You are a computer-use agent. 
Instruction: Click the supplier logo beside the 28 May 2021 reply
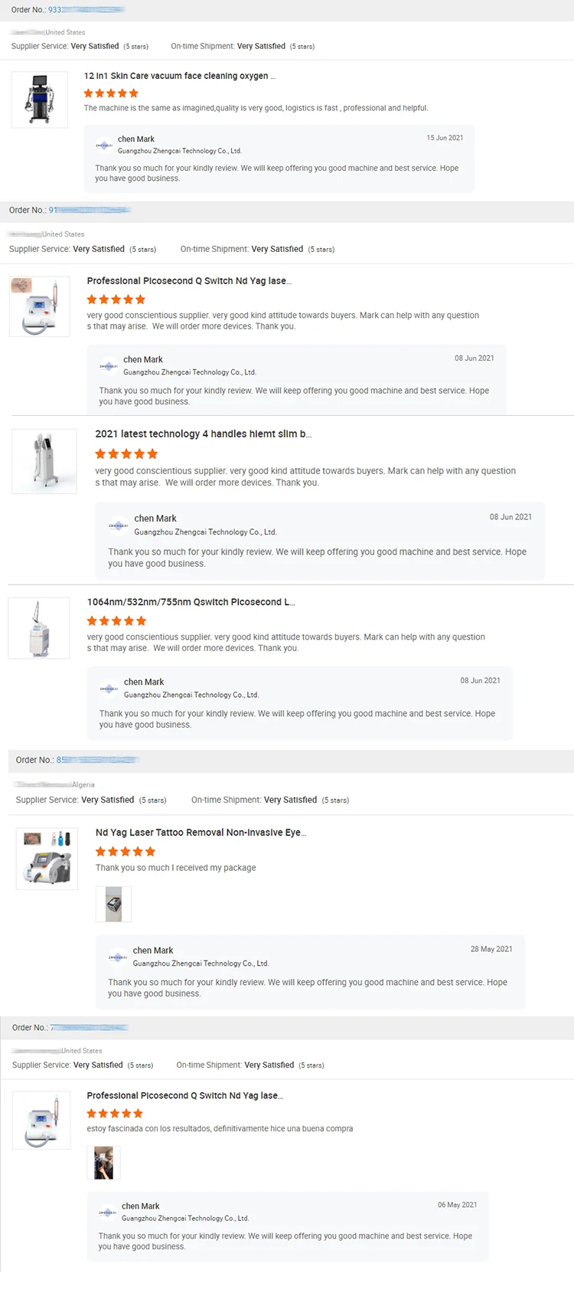pos(118,957)
